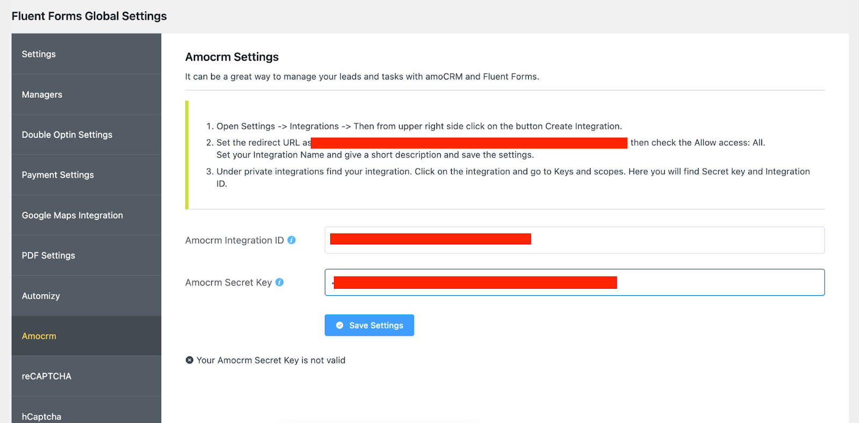This screenshot has width=859, height=423.
Task: Select the active Amocrm sidebar item
Action: 86,336
